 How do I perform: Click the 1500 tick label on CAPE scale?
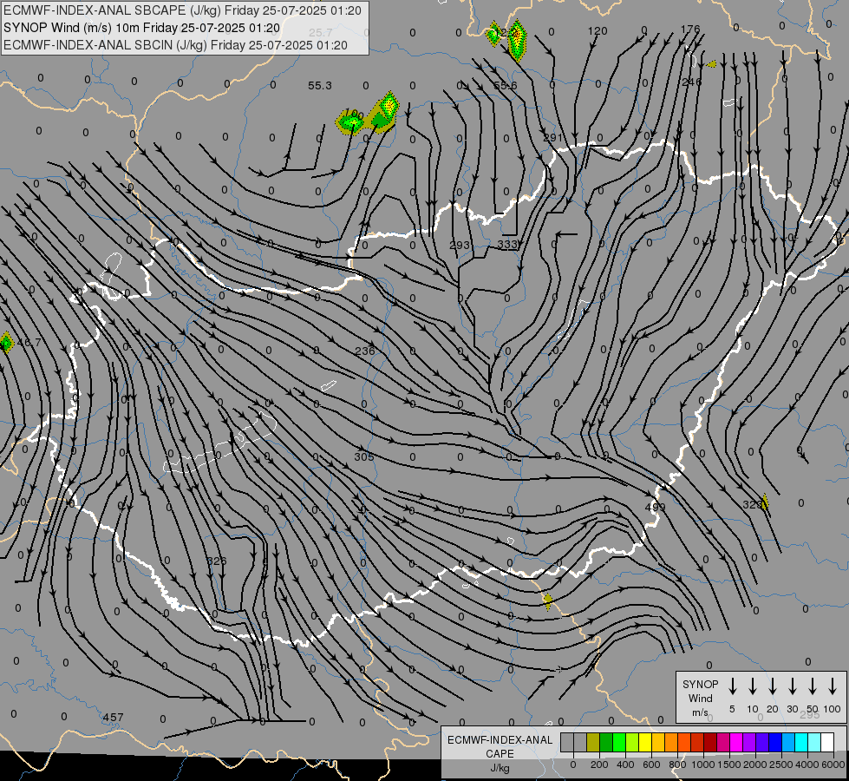coord(728,765)
